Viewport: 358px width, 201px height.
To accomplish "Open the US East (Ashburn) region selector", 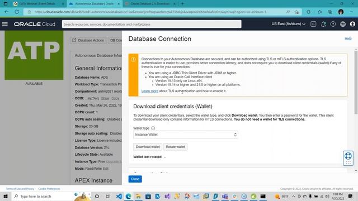I will (x=289, y=24).
